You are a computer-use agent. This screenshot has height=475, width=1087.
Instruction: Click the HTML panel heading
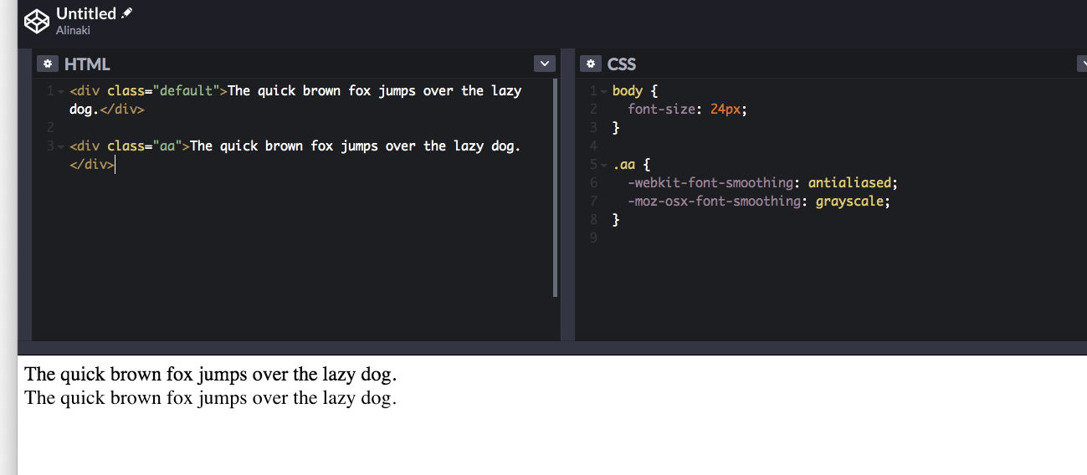[x=87, y=64]
